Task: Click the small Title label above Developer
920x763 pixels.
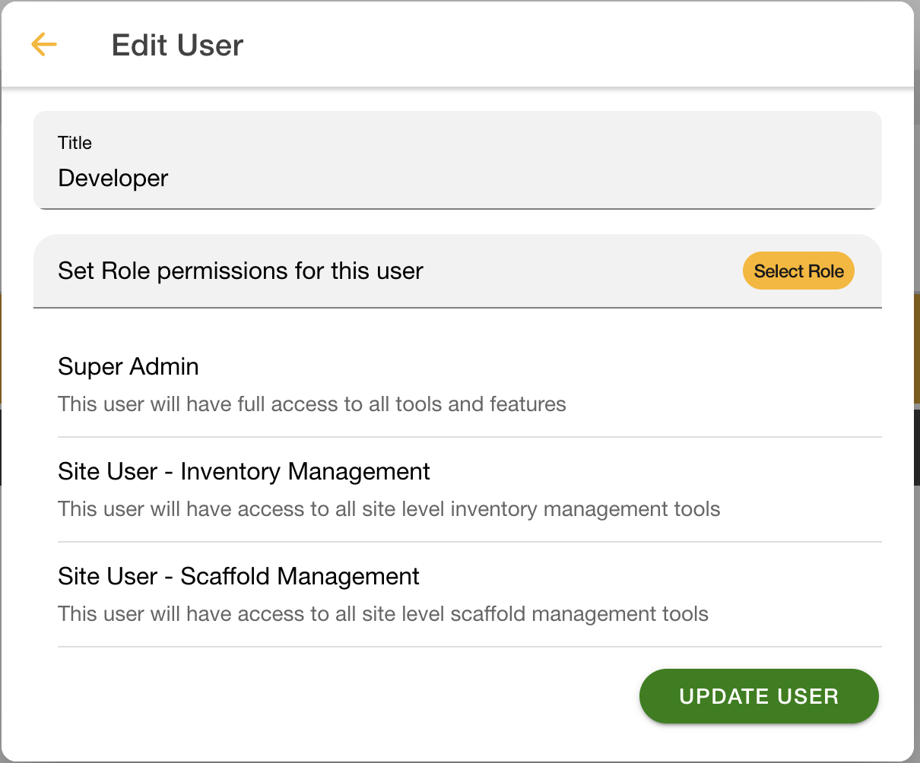Action: (75, 143)
